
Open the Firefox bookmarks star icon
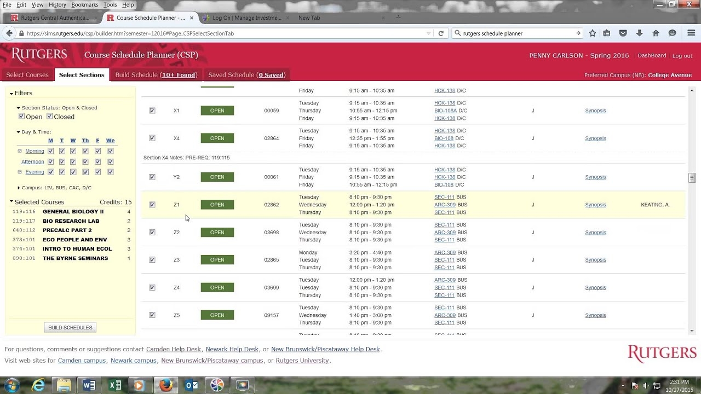pyautogui.click(x=592, y=33)
